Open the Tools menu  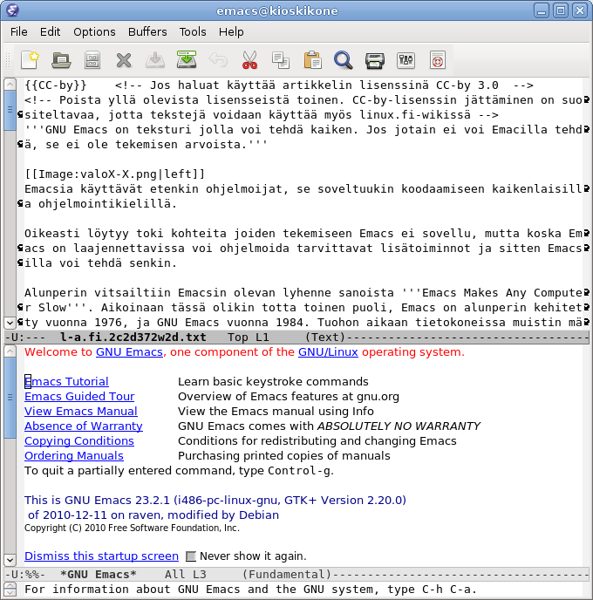193,31
